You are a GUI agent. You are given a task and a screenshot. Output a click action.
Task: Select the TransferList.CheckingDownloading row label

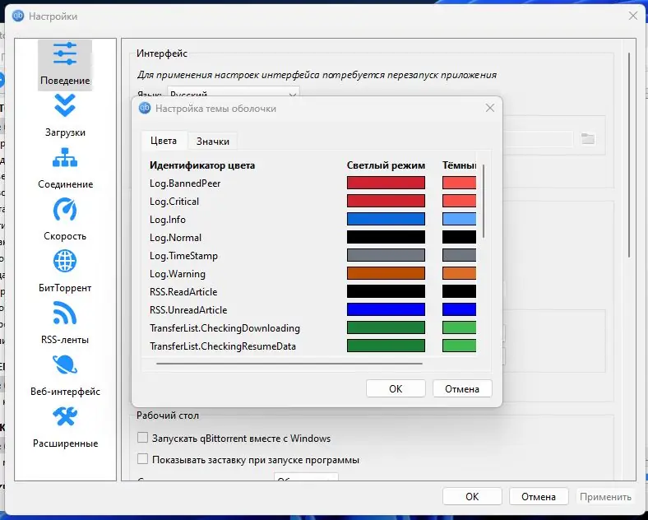click(x=224, y=328)
